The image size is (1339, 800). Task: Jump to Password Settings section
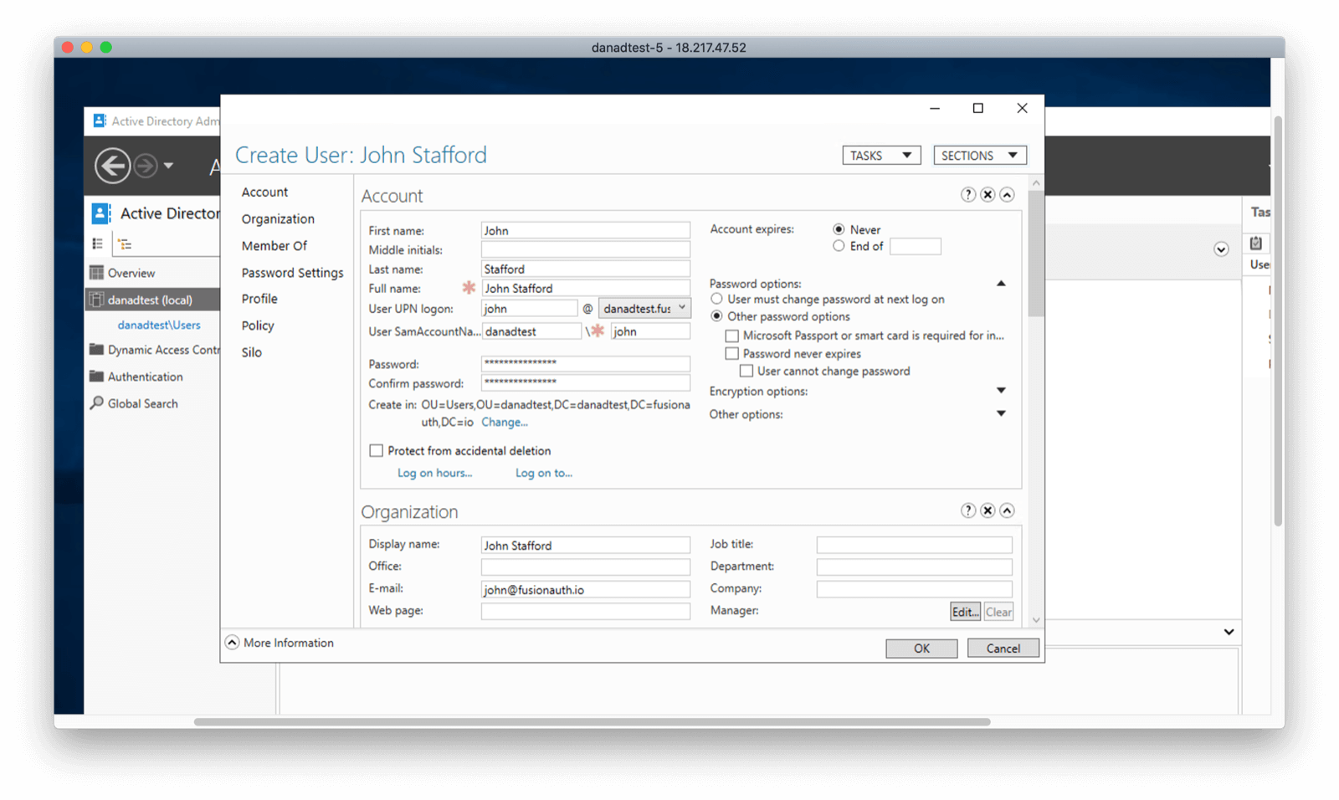click(292, 273)
